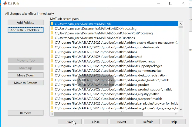Click folder icon beside addons\fileexchange entry
The width and height of the screenshot is (192, 127).
pos(52,61)
